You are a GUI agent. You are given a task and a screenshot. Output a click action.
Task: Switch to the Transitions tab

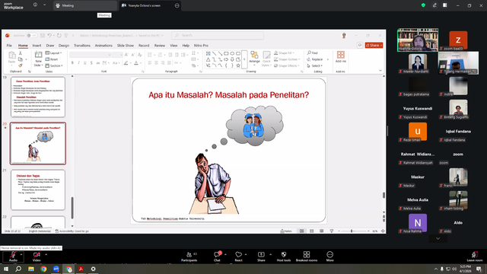click(x=82, y=46)
